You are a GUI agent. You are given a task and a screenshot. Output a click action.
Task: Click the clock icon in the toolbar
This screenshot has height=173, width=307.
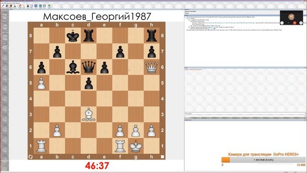point(32,6)
